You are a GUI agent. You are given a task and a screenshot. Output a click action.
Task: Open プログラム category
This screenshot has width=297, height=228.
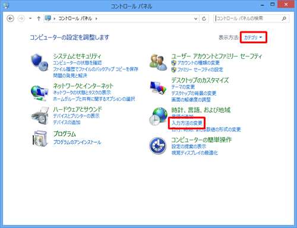65,134
